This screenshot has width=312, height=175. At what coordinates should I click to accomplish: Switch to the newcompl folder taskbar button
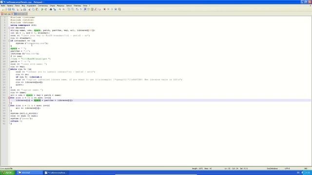(x=30, y=173)
